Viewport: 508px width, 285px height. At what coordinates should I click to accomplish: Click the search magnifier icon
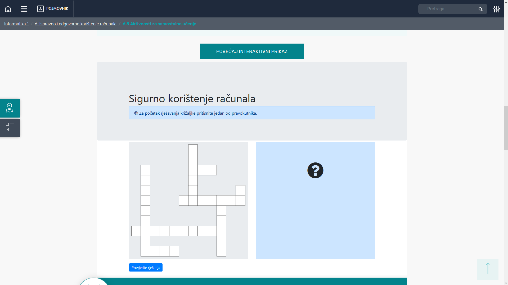pos(480,9)
